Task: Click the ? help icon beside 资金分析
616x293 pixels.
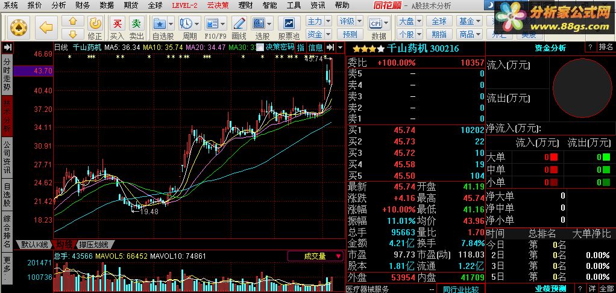Action: coord(590,48)
